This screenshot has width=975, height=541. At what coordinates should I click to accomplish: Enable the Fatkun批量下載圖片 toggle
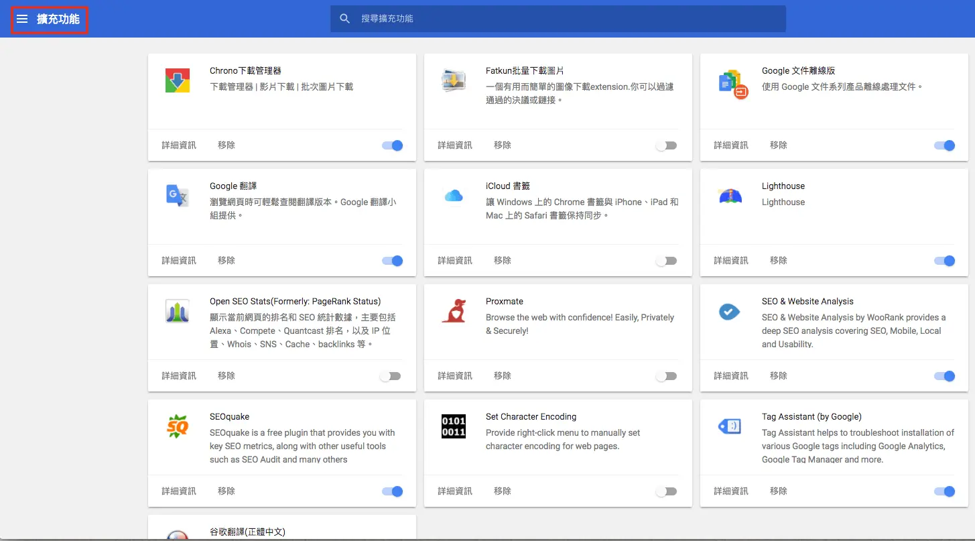pos(666,145)
